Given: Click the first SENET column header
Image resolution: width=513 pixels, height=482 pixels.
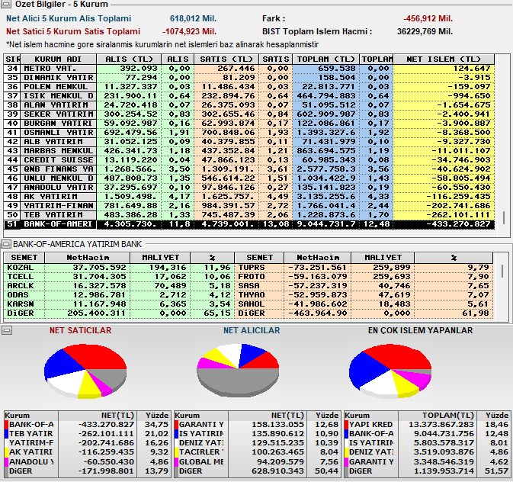Looking at the screenshot, I should 24,258.
